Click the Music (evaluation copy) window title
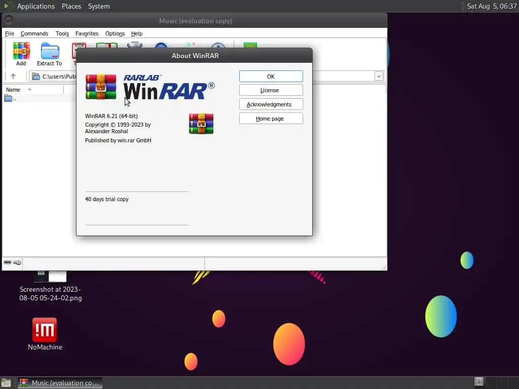 pyautogui.click(x=195, y=21)
